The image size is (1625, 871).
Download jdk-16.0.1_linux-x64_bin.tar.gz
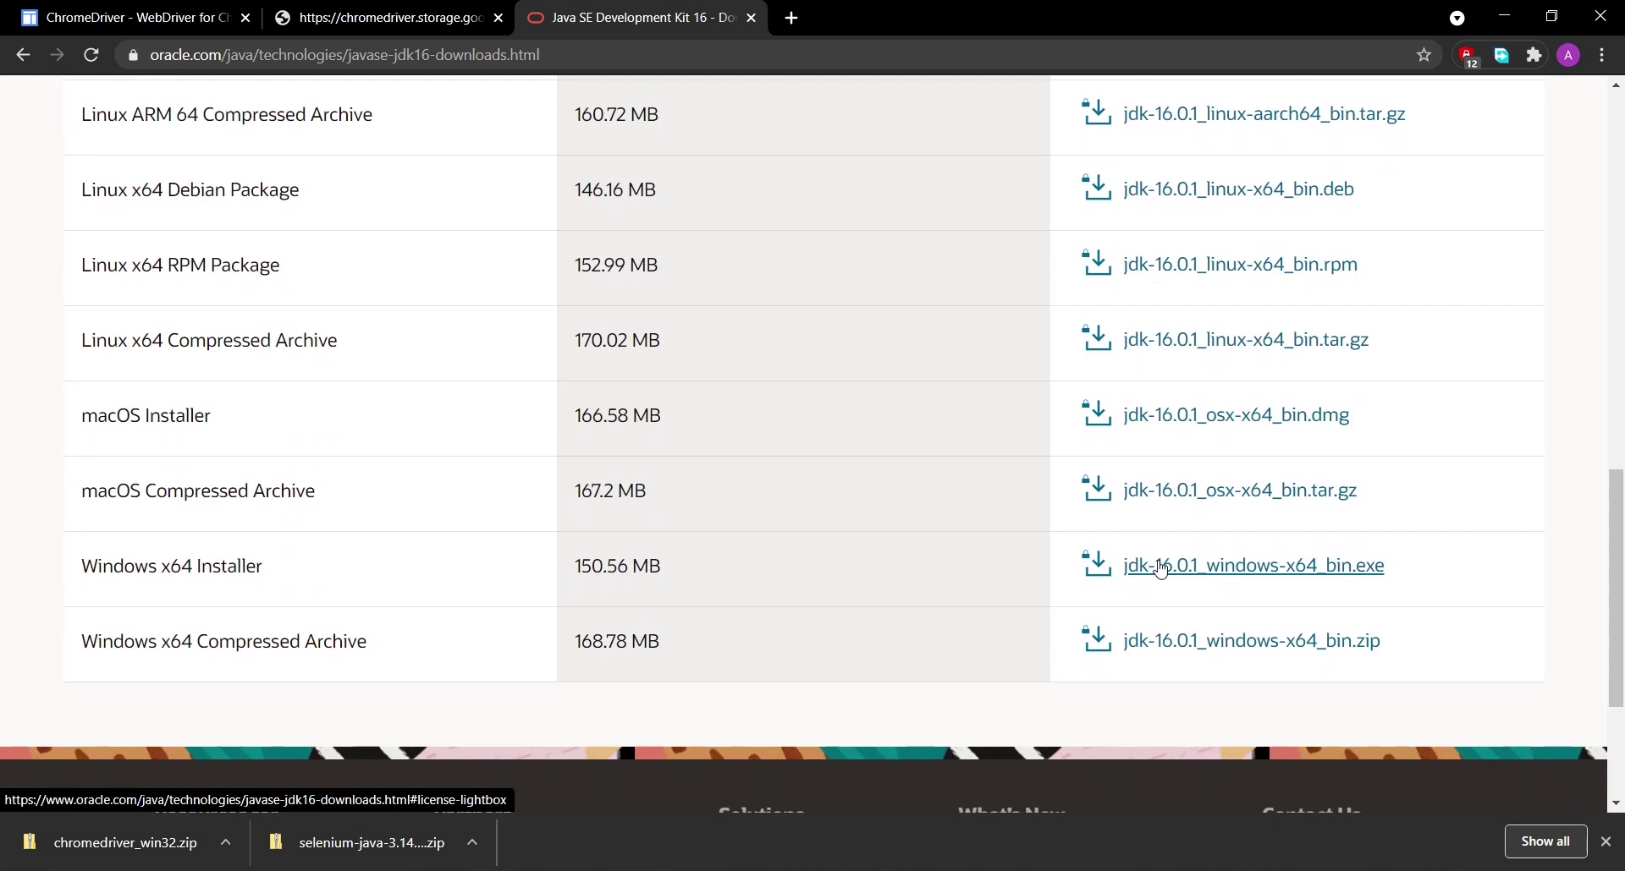pos(1246,340)
